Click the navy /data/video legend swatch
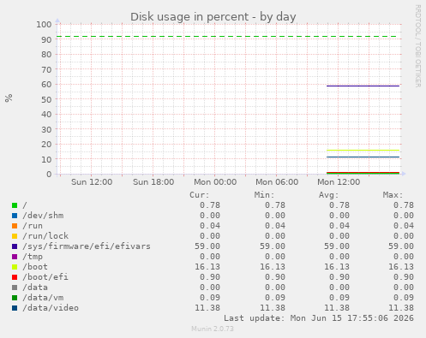 pyautogui.click(x=15, y=308)
